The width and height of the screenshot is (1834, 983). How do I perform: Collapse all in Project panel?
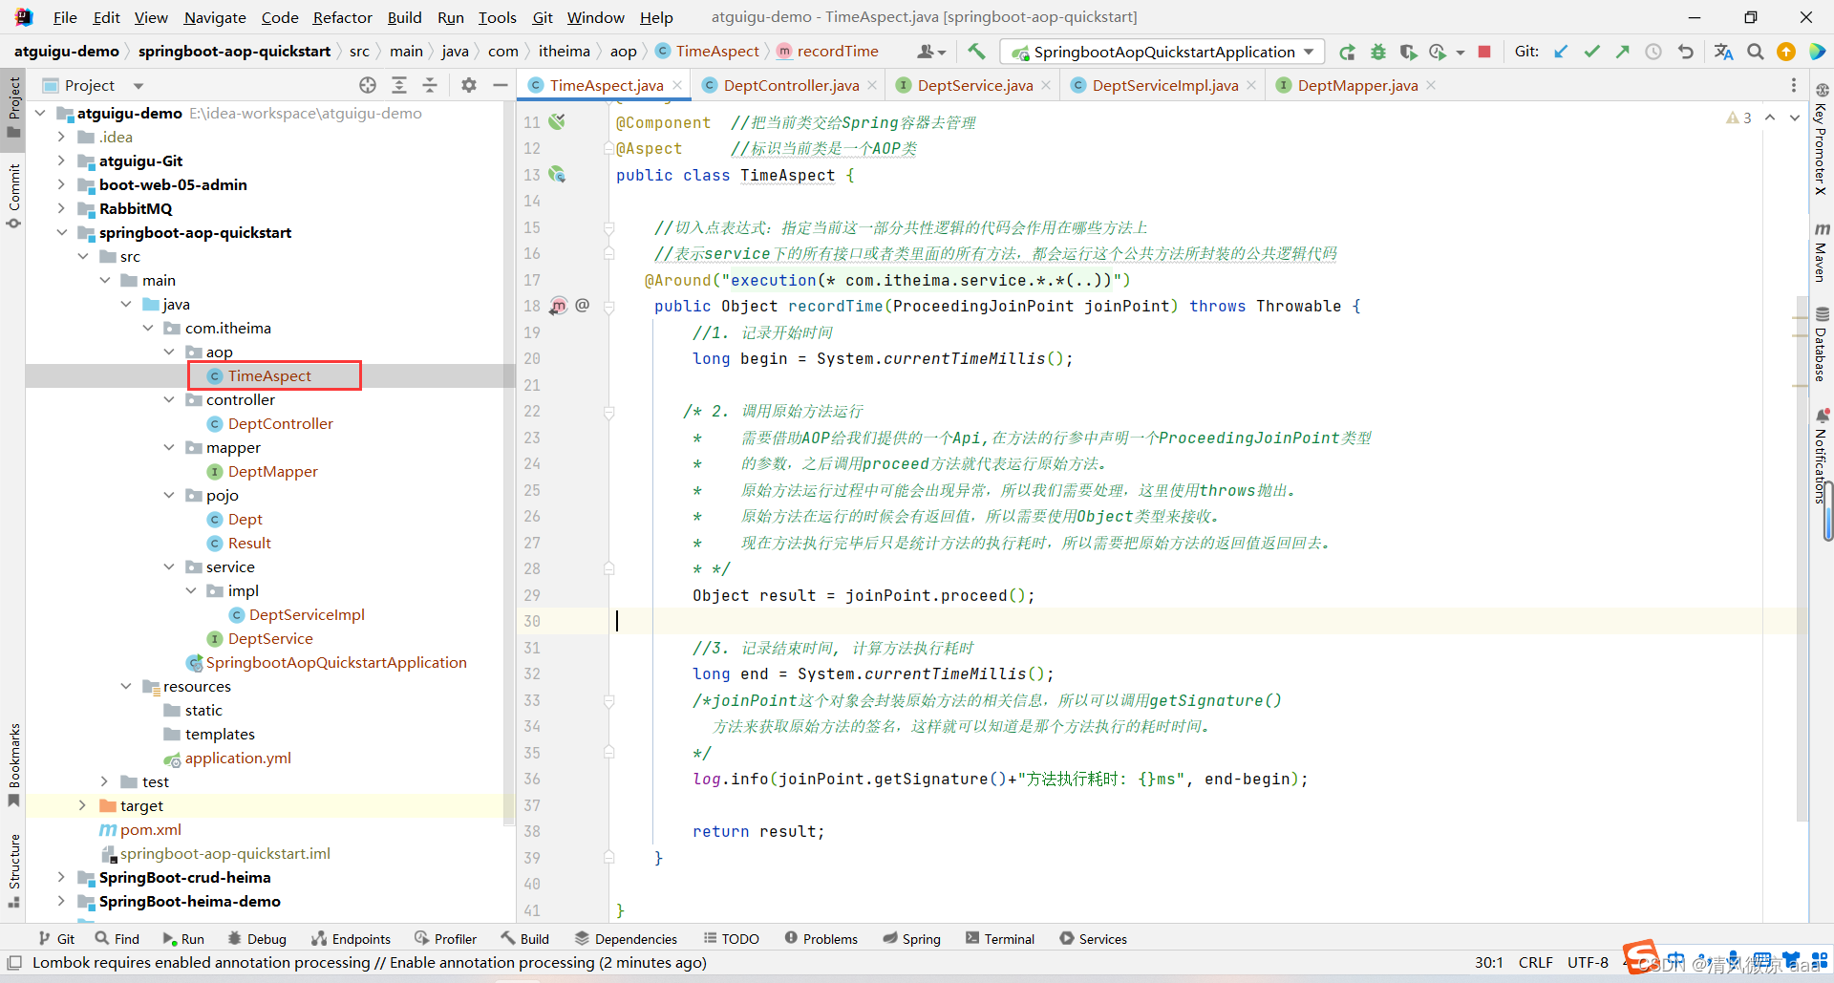[x=430, y=85]
